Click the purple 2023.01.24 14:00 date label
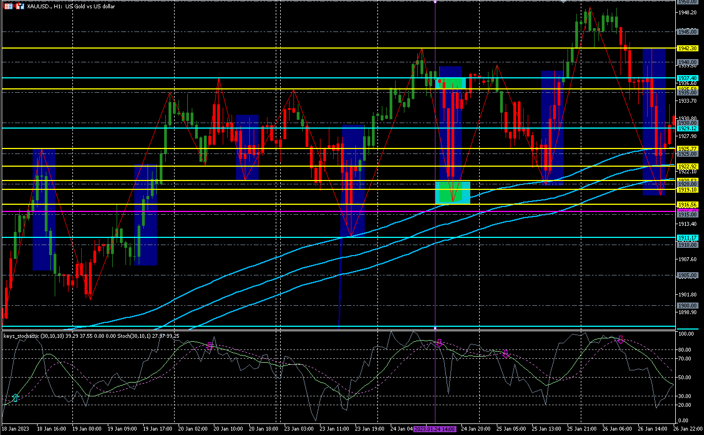The width and height of the screenshot is (704, 435). coord(434,429)
